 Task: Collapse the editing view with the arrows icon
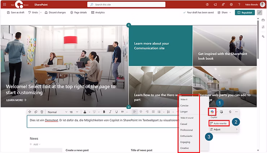pos(259,12)
